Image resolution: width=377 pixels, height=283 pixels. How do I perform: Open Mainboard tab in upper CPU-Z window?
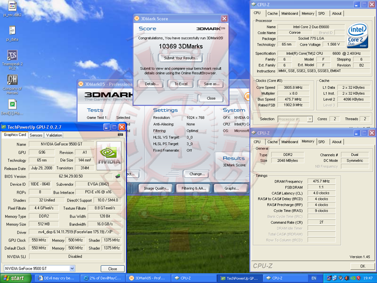289,14
